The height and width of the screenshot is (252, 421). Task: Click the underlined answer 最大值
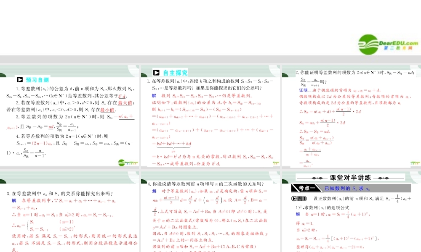click(125, 103)
